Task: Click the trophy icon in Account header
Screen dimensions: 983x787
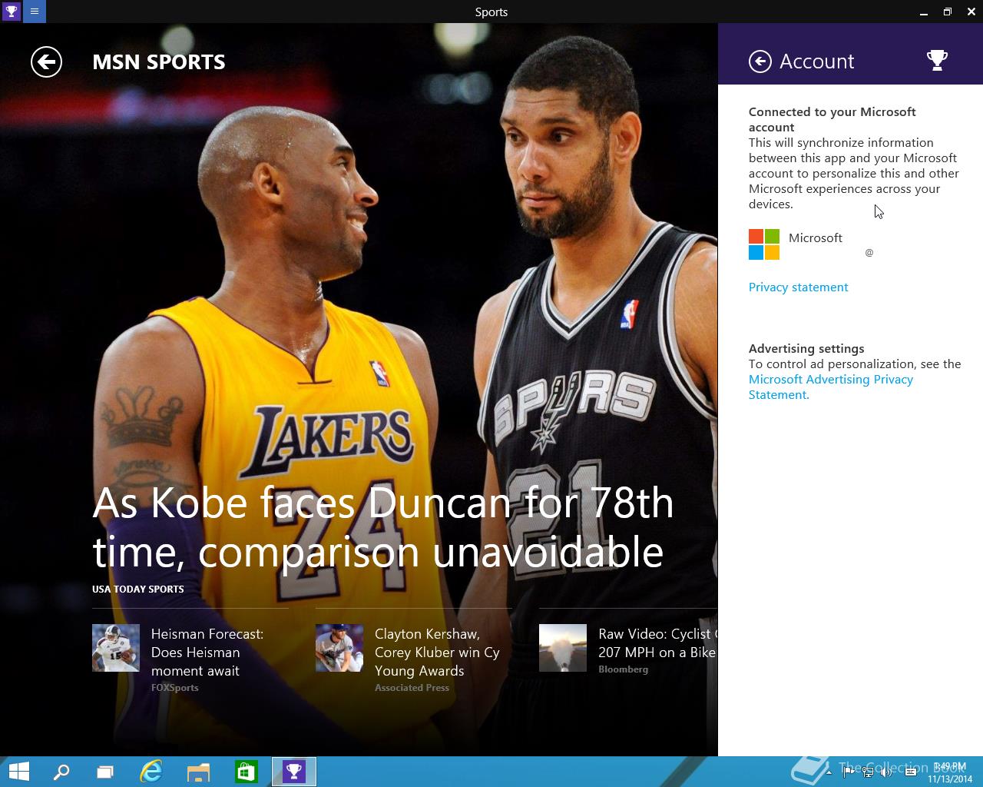Action: [937, 60]
